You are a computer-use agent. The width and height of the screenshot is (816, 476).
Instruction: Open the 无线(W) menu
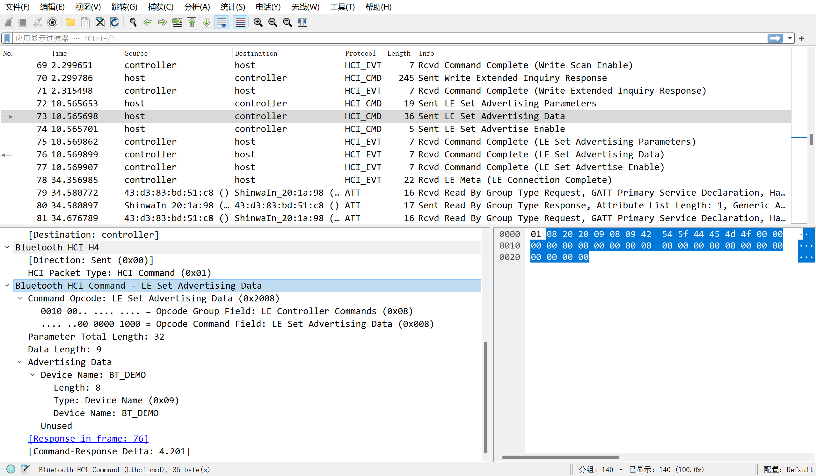305,7
